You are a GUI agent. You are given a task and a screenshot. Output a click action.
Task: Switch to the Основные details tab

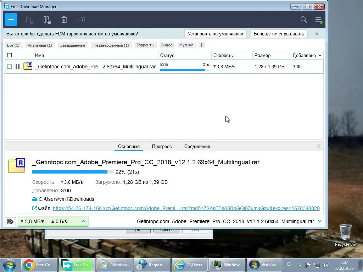pyautogui.click(x=129, y=146)
